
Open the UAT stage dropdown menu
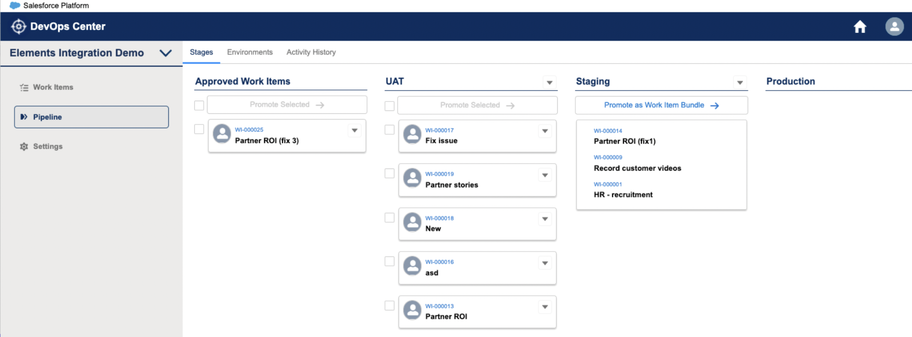coord(549,82)
